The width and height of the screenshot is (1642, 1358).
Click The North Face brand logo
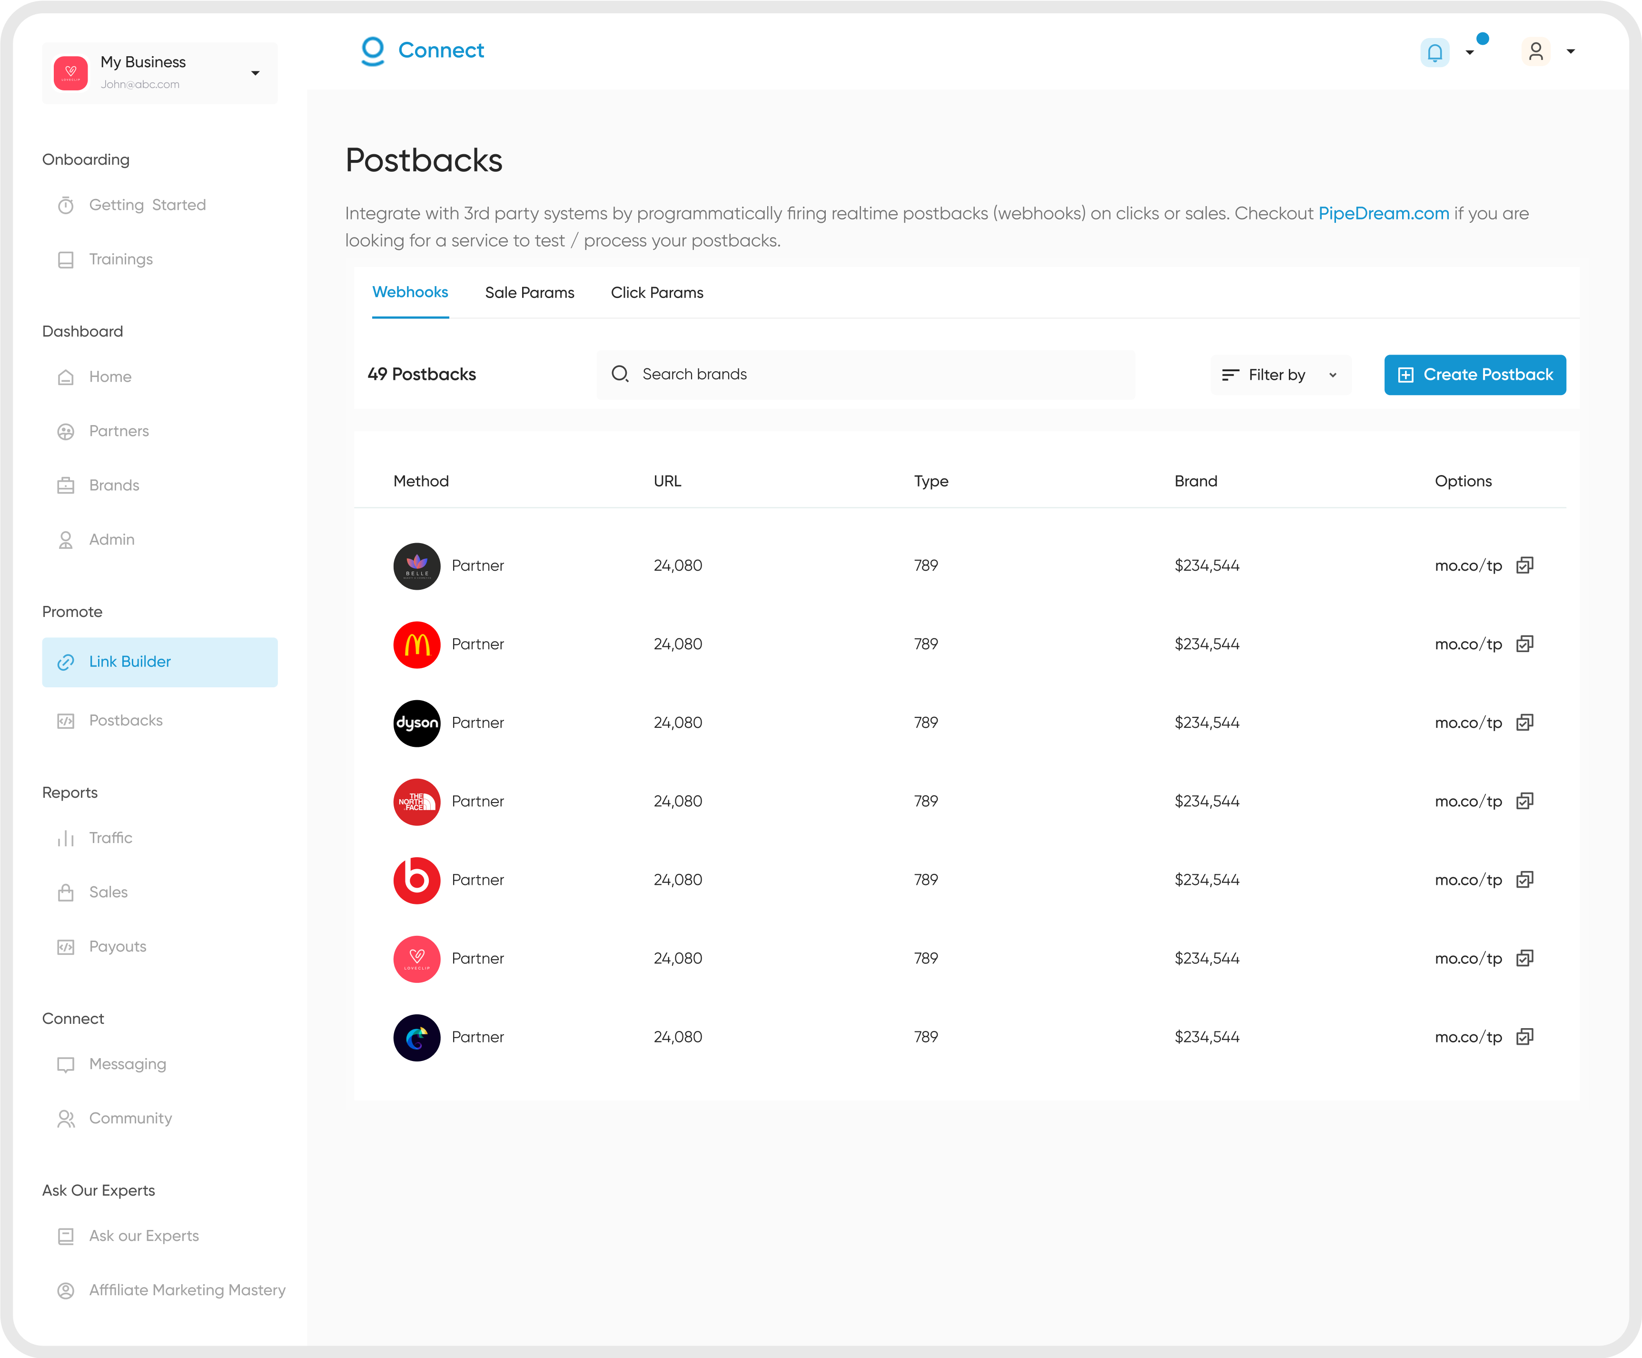click(x=417, y=802)
